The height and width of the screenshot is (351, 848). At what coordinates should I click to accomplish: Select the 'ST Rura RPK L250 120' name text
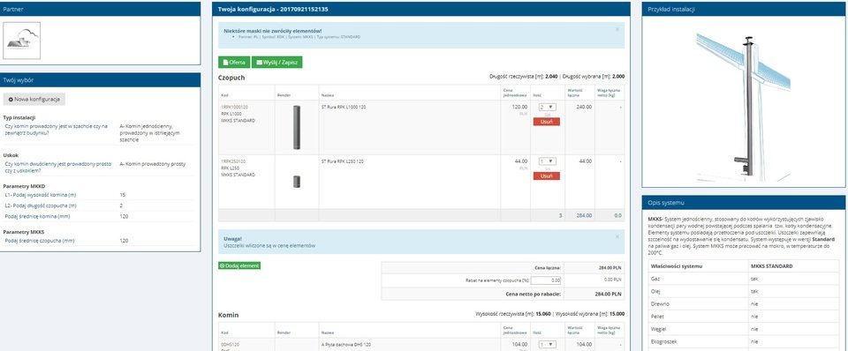[342, 161]
